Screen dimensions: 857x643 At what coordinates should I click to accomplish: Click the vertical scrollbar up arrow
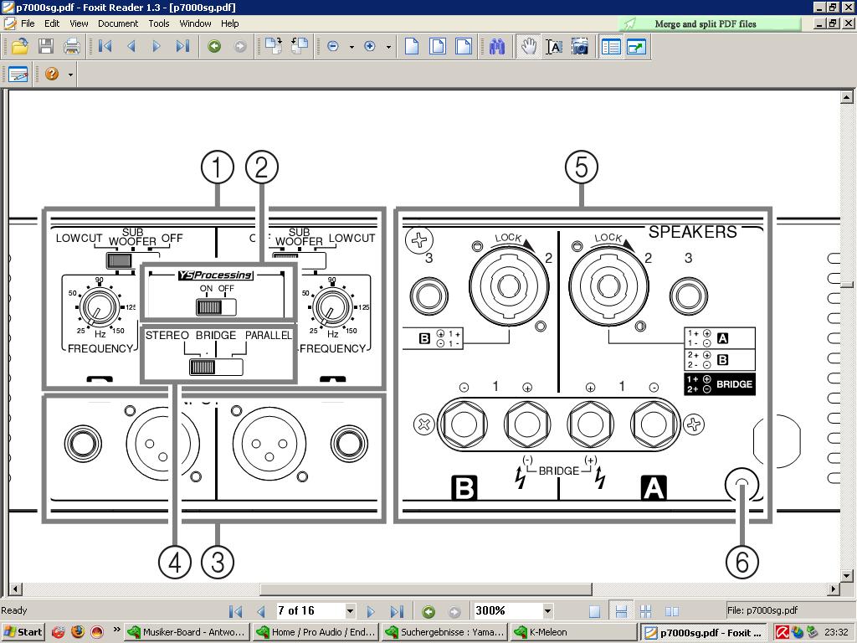(x=847, y=97)
